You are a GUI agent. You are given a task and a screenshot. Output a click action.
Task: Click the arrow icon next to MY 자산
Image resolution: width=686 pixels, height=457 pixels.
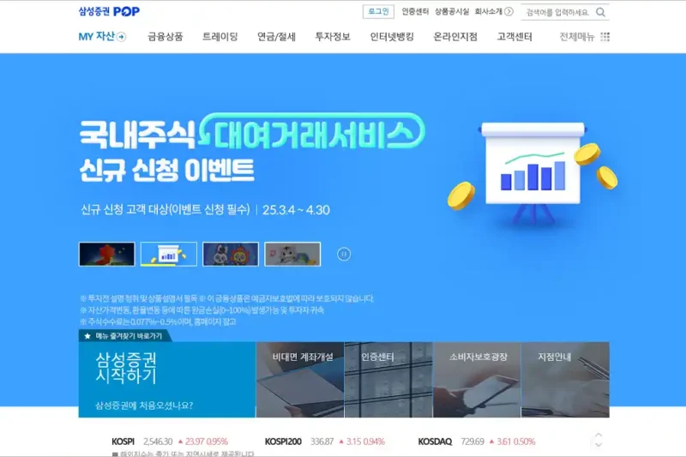point(122,37)
